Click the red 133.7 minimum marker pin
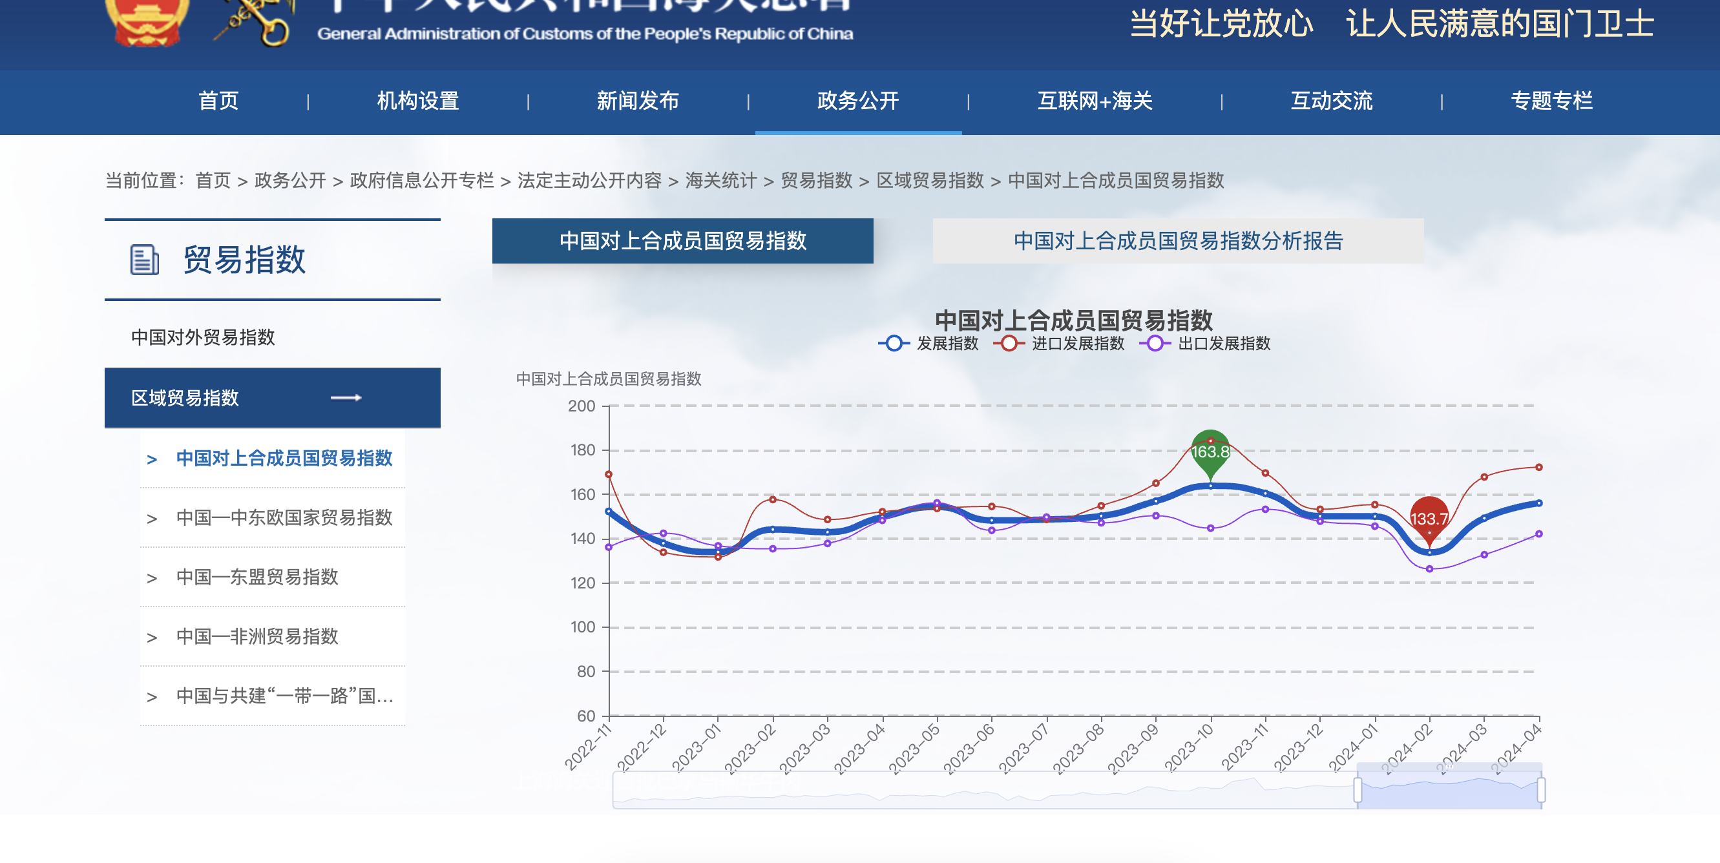The height and width of the screenshot is (863, 1720). tap(1429, 519)
